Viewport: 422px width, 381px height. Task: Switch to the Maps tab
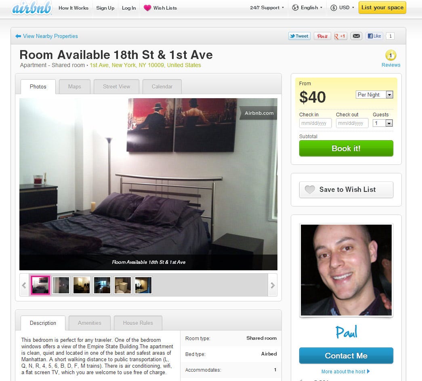tap(75, 87)
